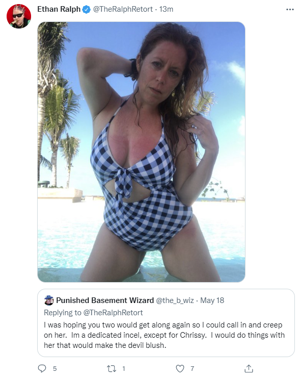Click the share upload icon
Viewport: 300px width, 378px height.
click(249, 368)
